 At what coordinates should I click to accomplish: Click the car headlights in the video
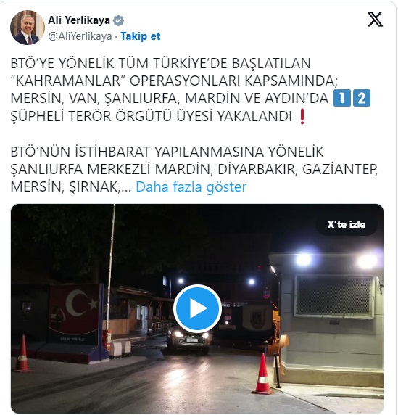[x=191, y=336]
